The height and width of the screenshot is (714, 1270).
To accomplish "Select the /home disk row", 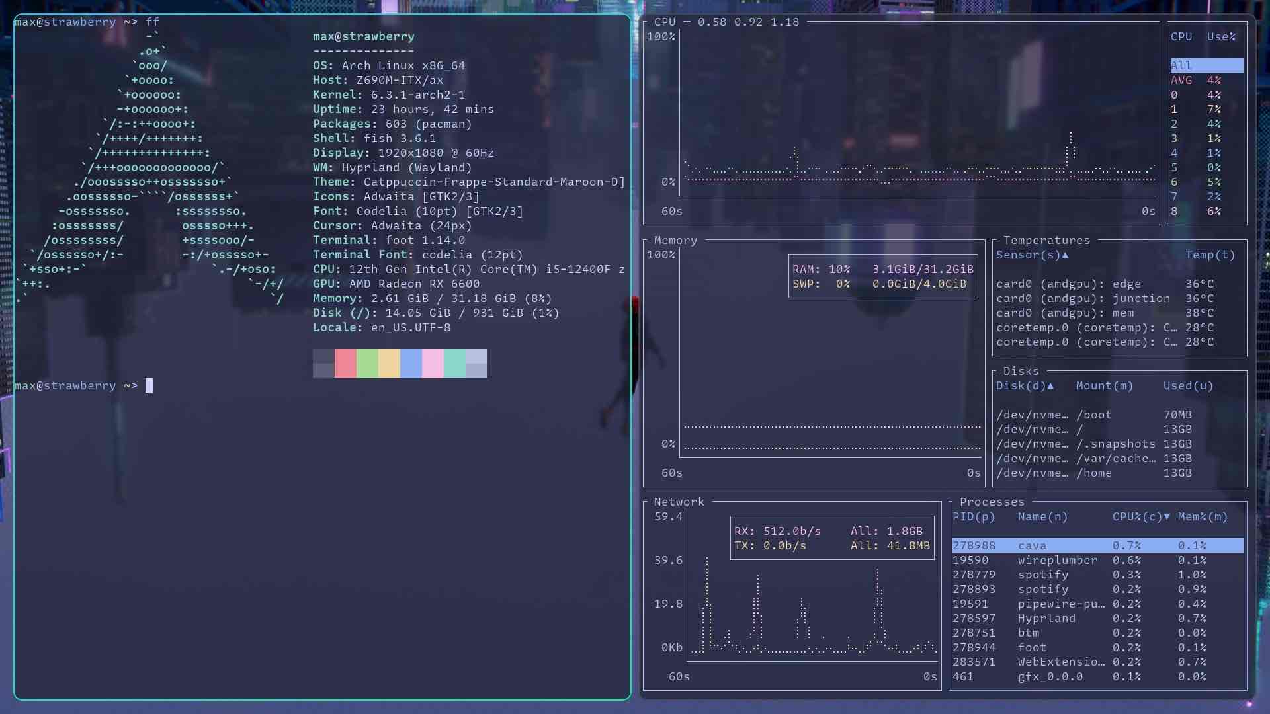I will 1119,473.
